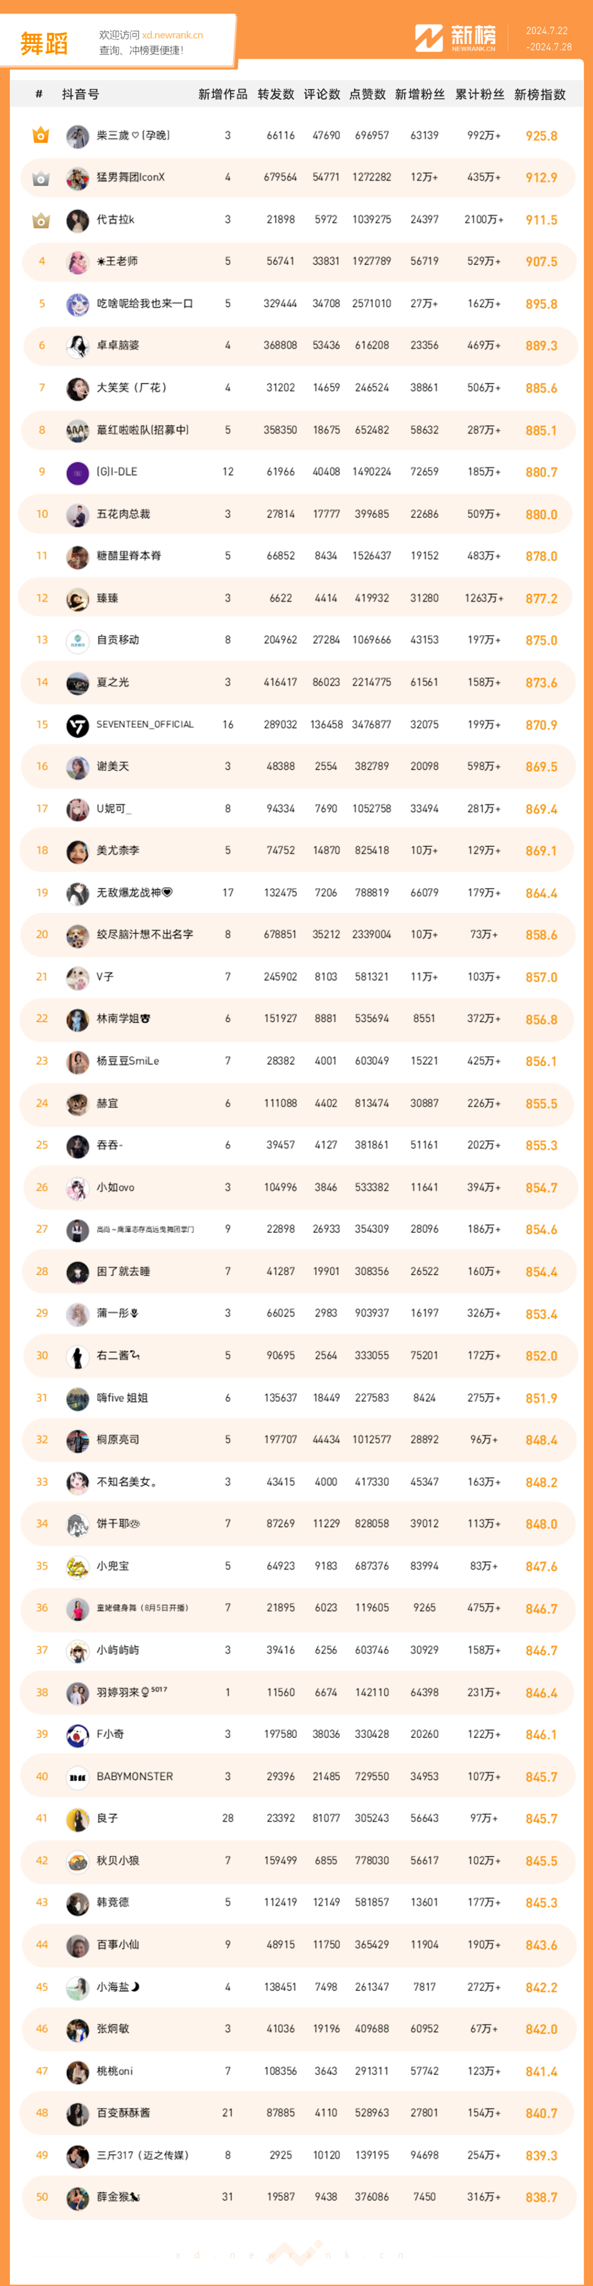Click the SEVENTEEN_OFFICIAL avatar icon
Image resolution: width=593 pixels, height=2286 pixels.
coord(78,725)
